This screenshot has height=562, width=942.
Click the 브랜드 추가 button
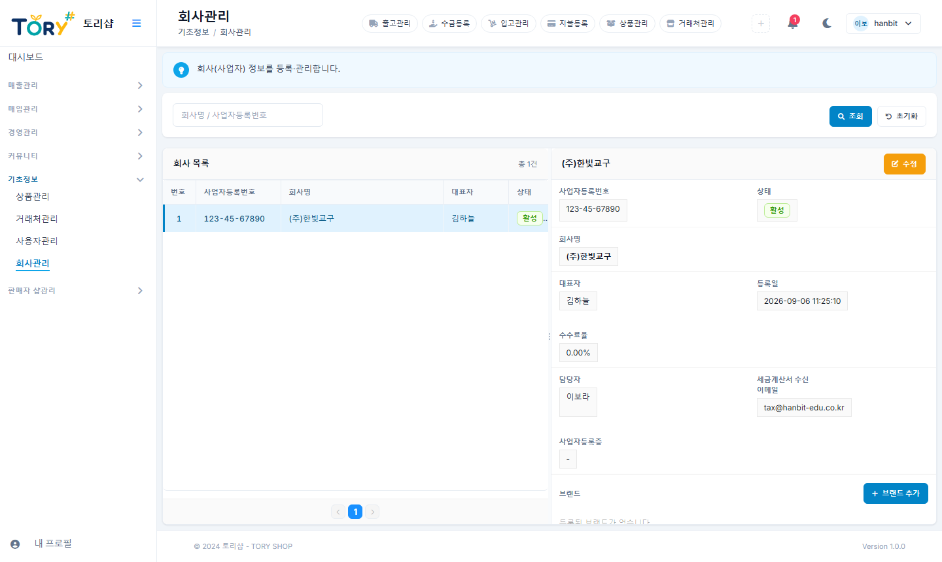(x=896, y=493)
